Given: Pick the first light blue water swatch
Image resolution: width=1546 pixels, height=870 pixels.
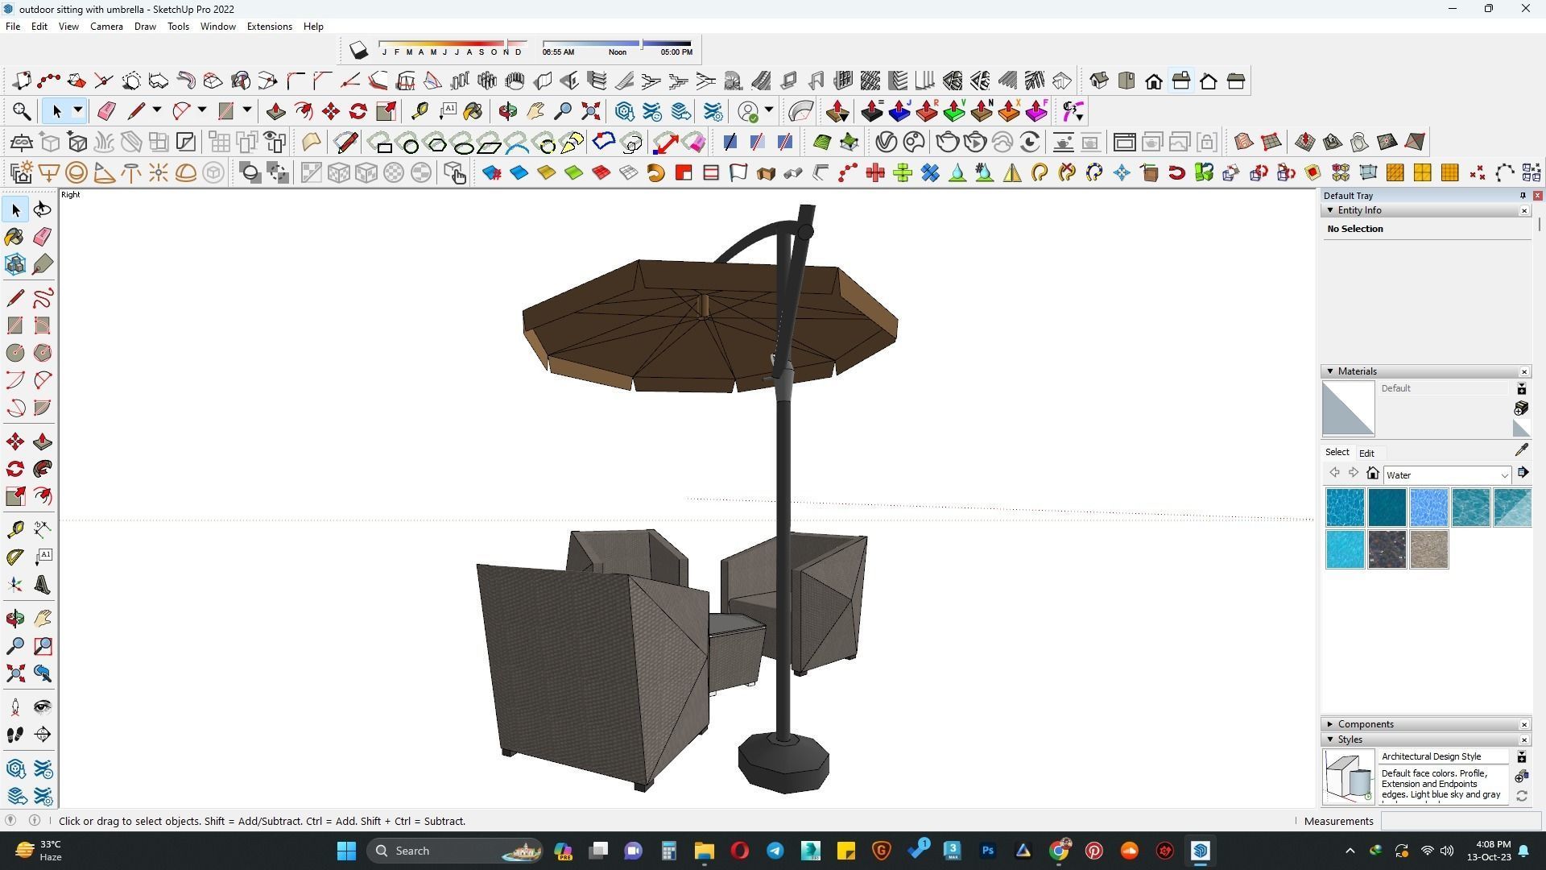Looking at the screenshot, I should (x=1346, y=507).
